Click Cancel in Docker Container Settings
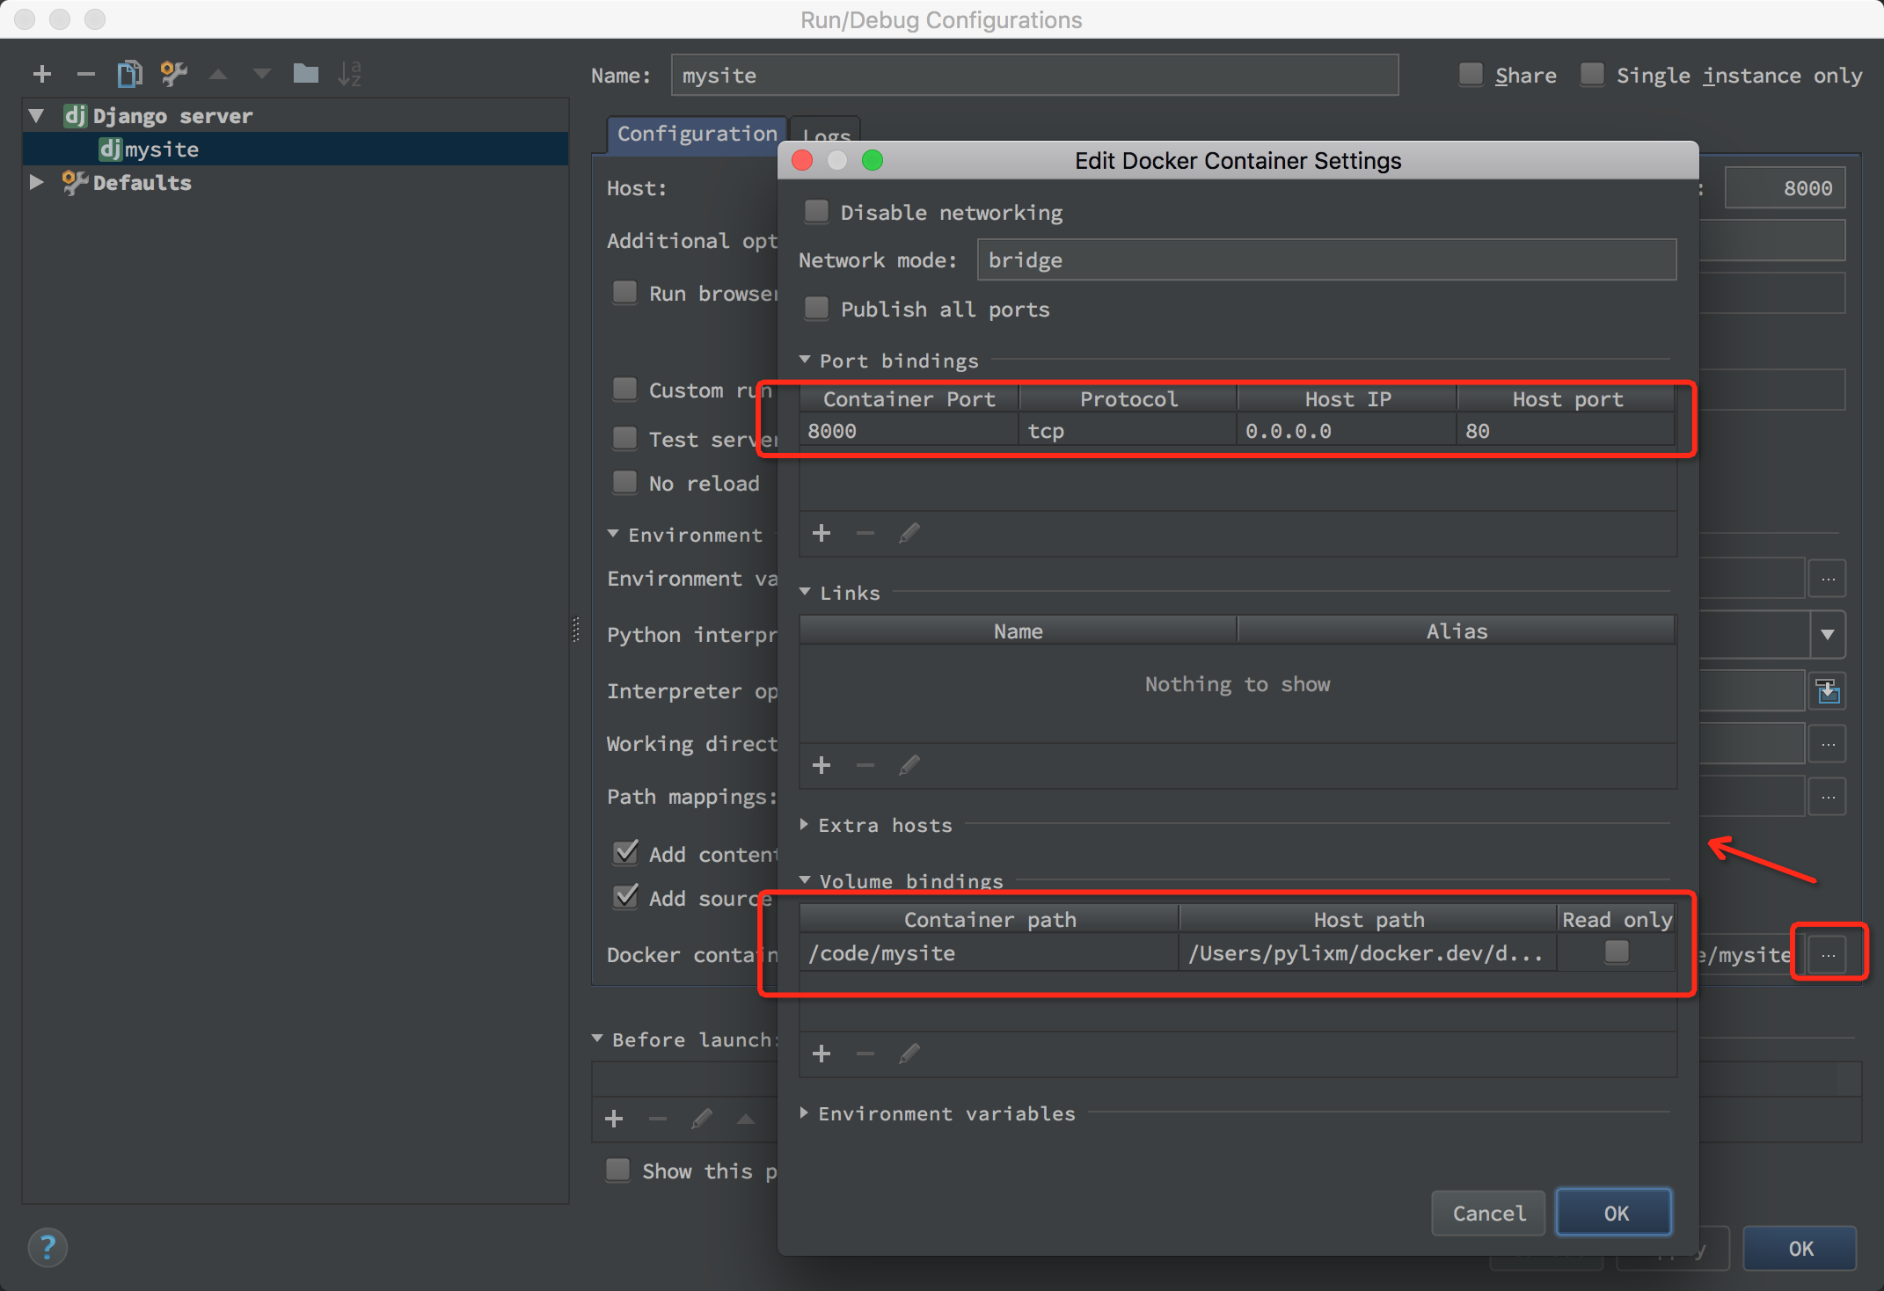This screenshot has height=1291, width=1884. coord(1488,1214)
